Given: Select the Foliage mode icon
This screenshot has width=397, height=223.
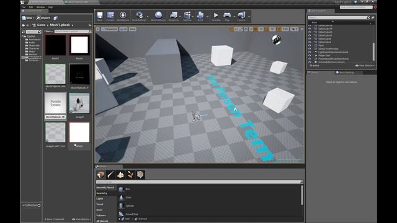Looking at the screenshot, I should pyautogui.click(x=130, y=175).
